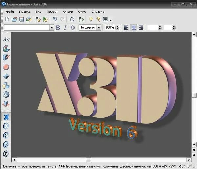Click inside the font name field
197x169 pixels.
[x=27, y=28]
